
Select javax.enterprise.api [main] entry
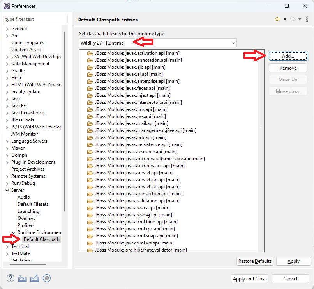137,81
